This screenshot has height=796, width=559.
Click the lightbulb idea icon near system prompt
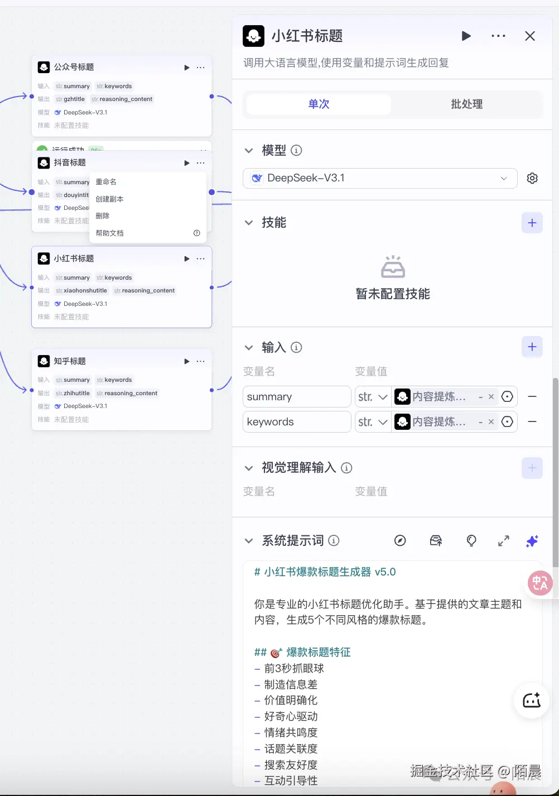(471, 540)
